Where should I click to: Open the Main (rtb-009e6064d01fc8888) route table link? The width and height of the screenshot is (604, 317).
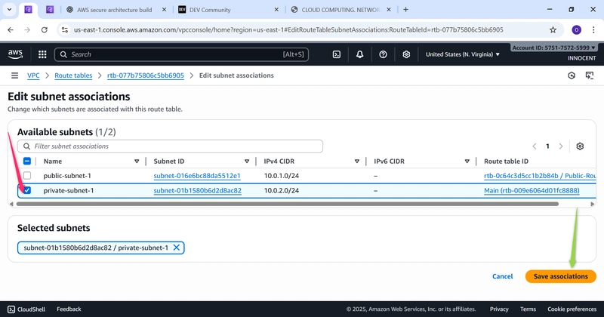click(532, 190)
